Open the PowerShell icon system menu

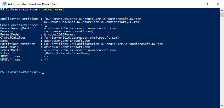[4, 4]
